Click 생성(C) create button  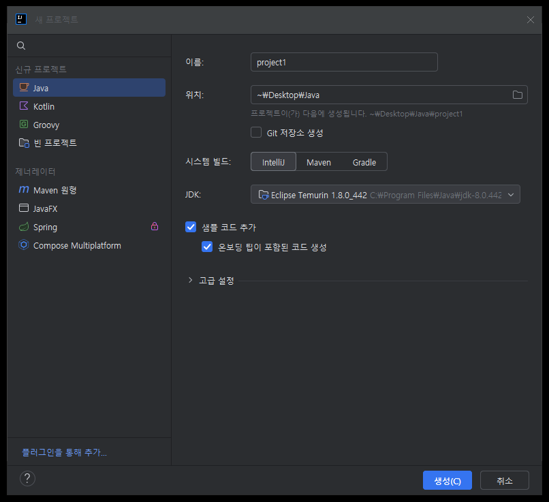[x=447, y=480]
